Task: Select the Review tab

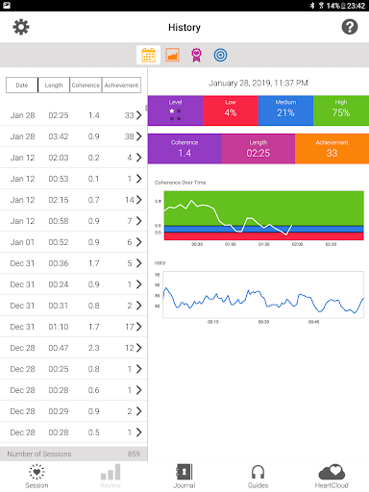Action: click(111, 476)
